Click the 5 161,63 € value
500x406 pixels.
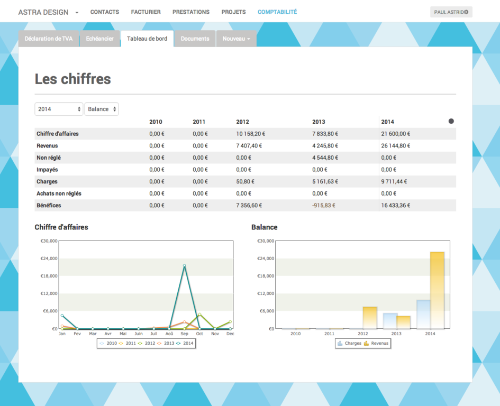click(x=325, y=182)
